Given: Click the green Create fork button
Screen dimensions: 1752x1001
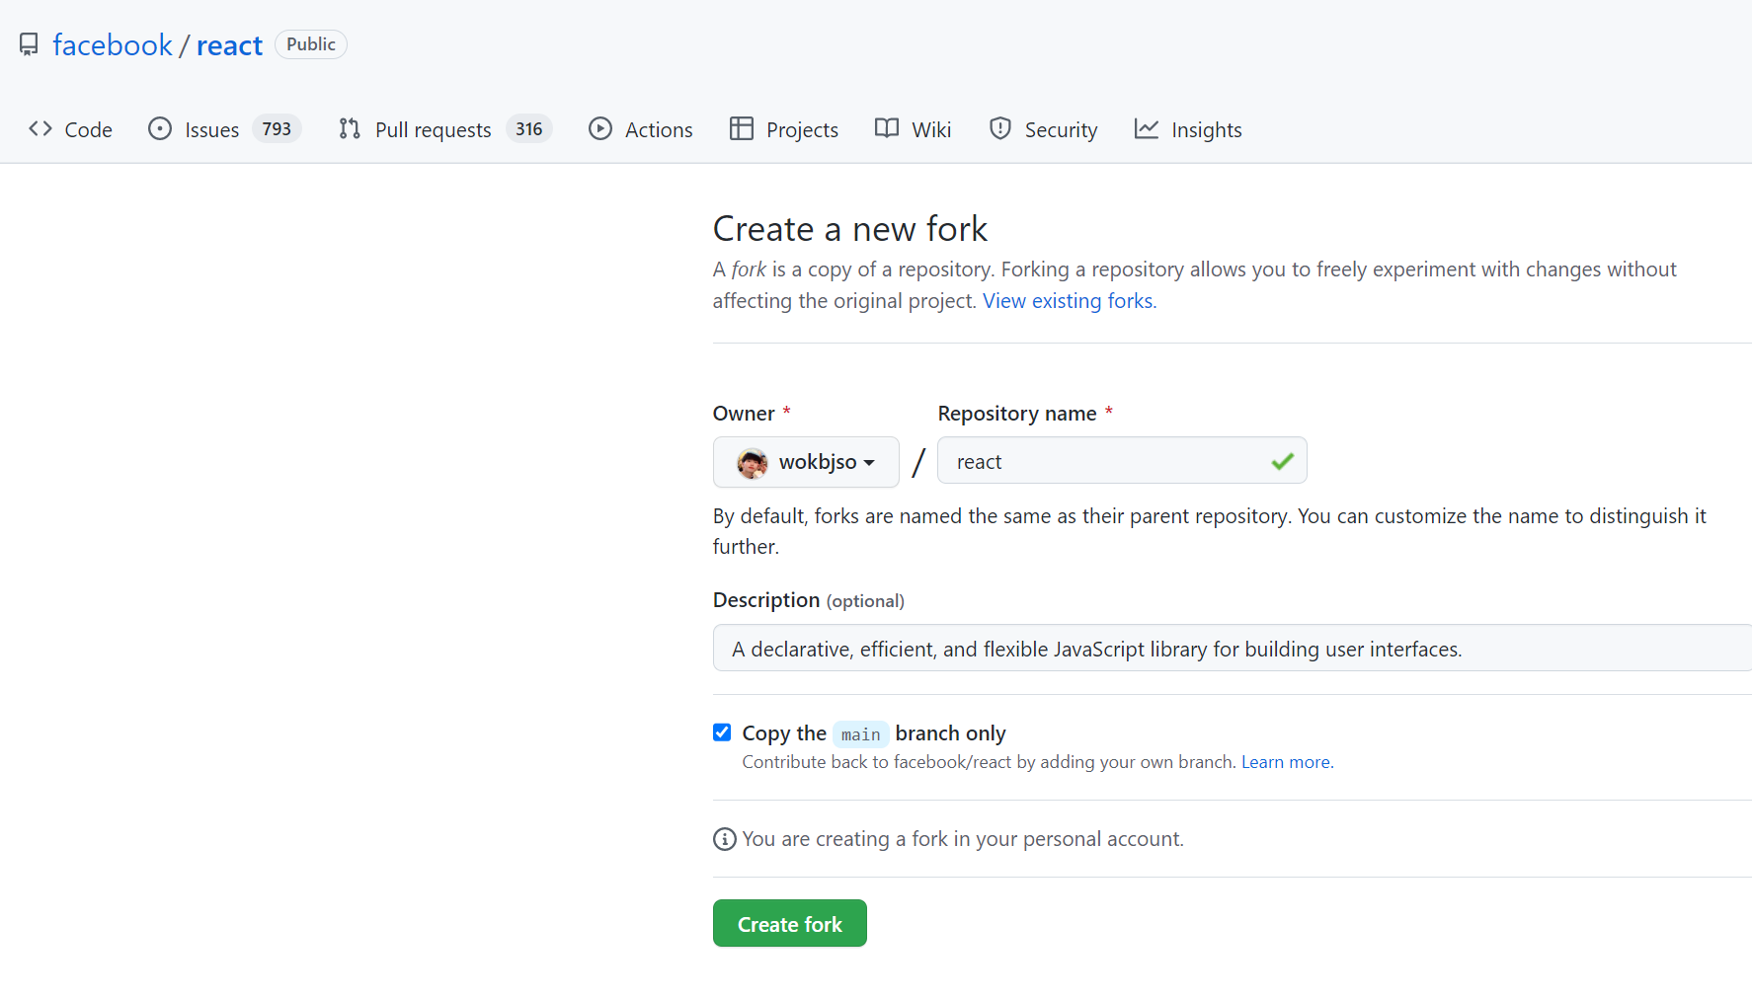Looking at the screenshot, I should pyautogui.click(x=790, y=923).
